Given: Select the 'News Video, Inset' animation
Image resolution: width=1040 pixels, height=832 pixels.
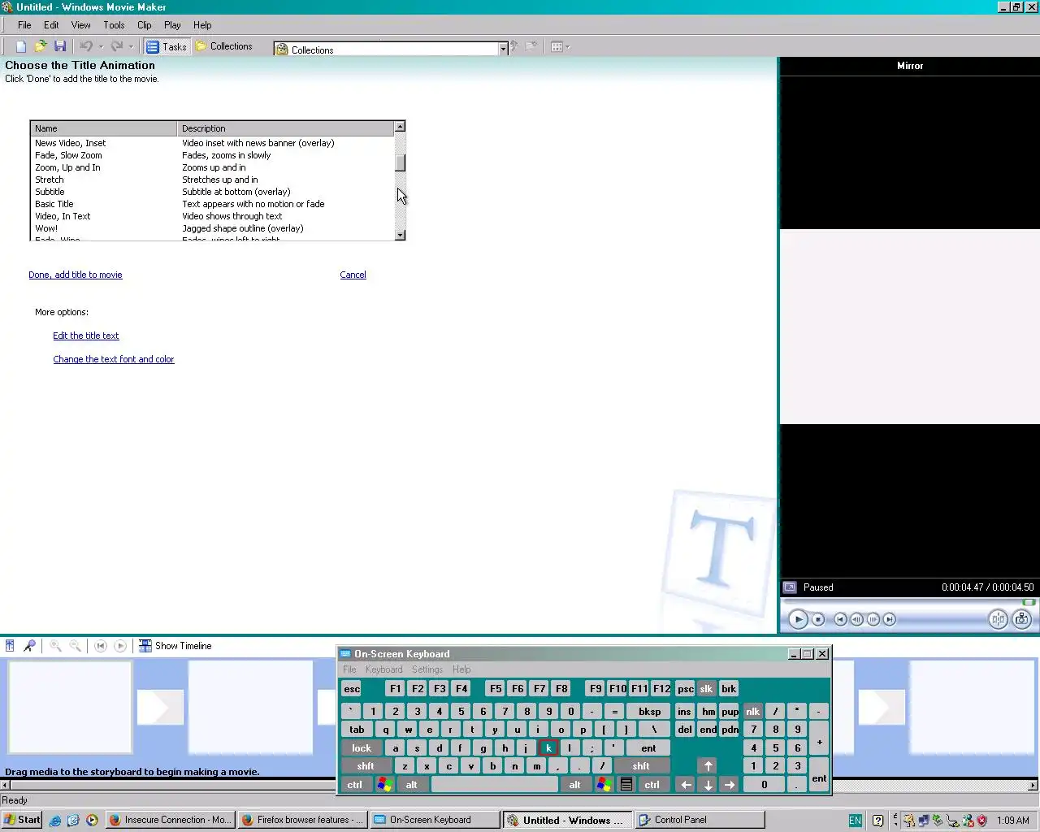Looking at the screenshot, I should (213, 143).
